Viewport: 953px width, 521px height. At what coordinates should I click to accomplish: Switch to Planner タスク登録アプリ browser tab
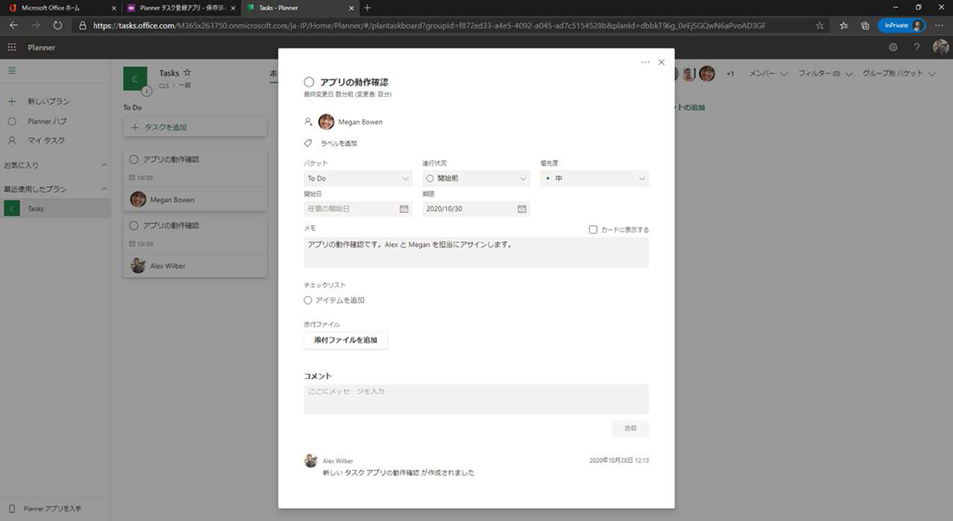click(180, 8)
